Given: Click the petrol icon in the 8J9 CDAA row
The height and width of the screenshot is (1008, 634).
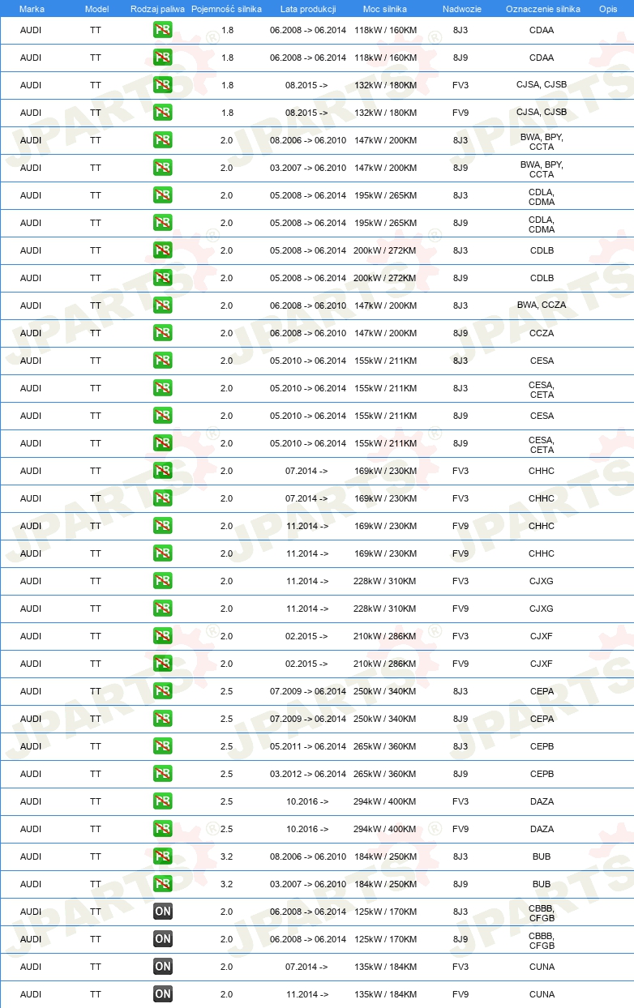Looking at the screenshot, I should point(163,58).
